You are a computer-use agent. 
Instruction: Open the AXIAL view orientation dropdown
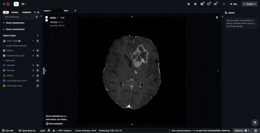point(54,18)
